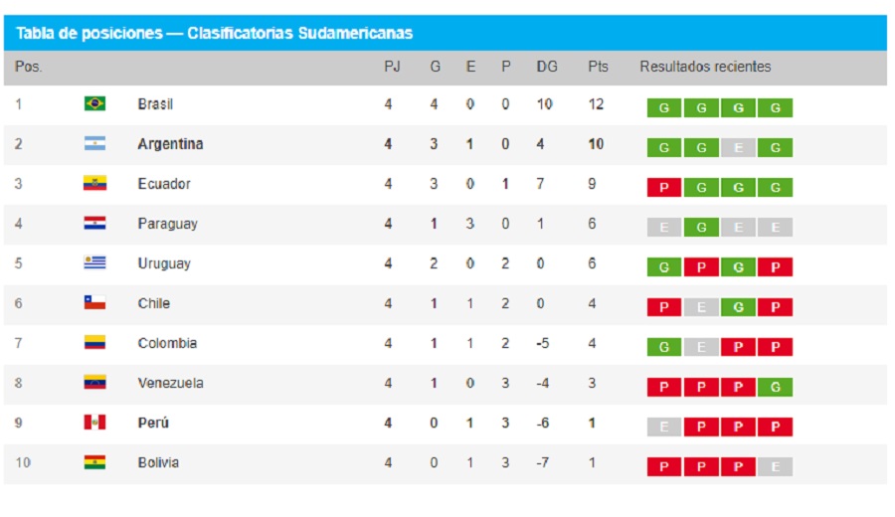Viewport: 895px width, 517px height.
Task: Click Ecuador's red P result badge
Action: 664,187
